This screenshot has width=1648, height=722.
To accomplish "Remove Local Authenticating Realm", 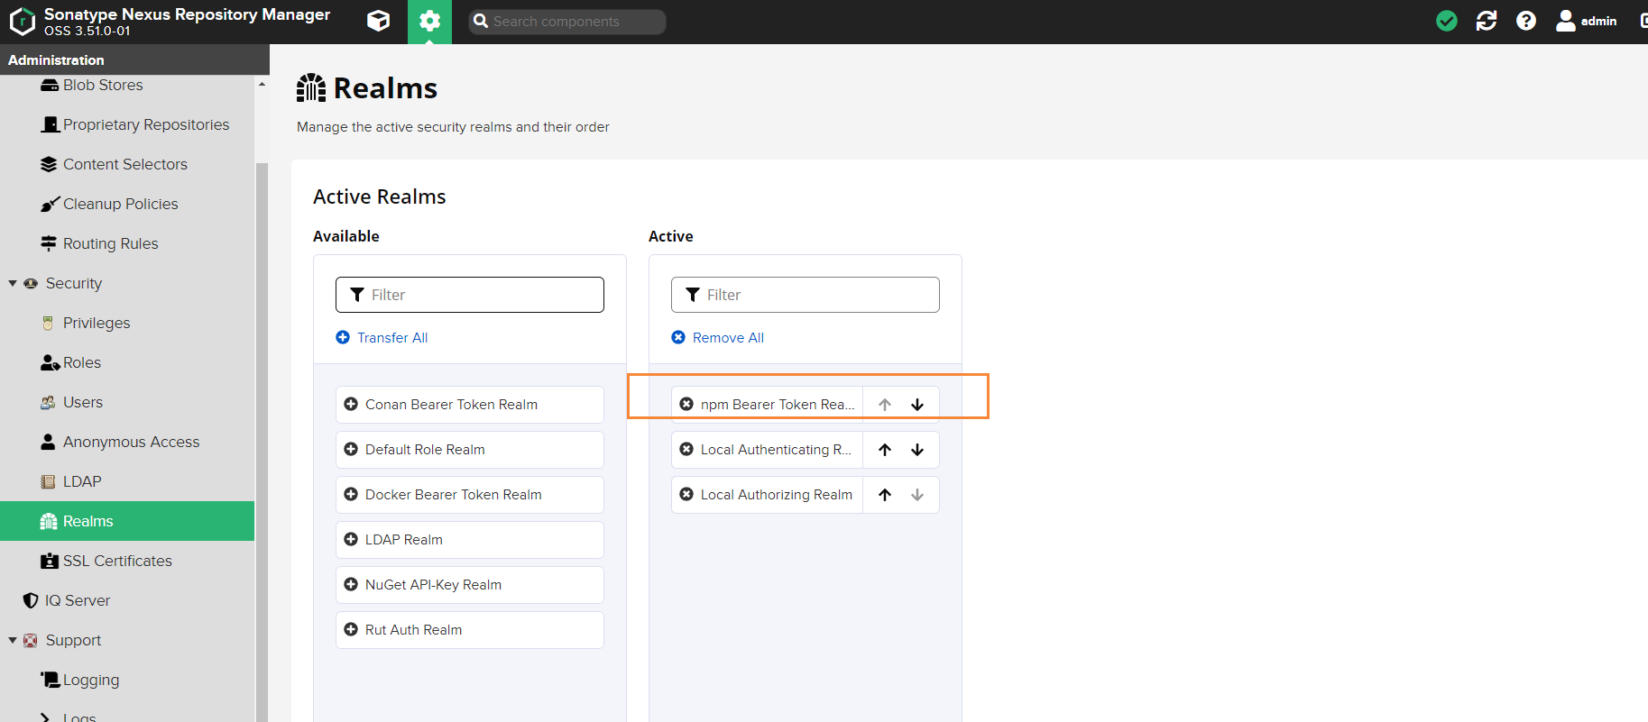I will pyautogui.click(x=686, y=450).
